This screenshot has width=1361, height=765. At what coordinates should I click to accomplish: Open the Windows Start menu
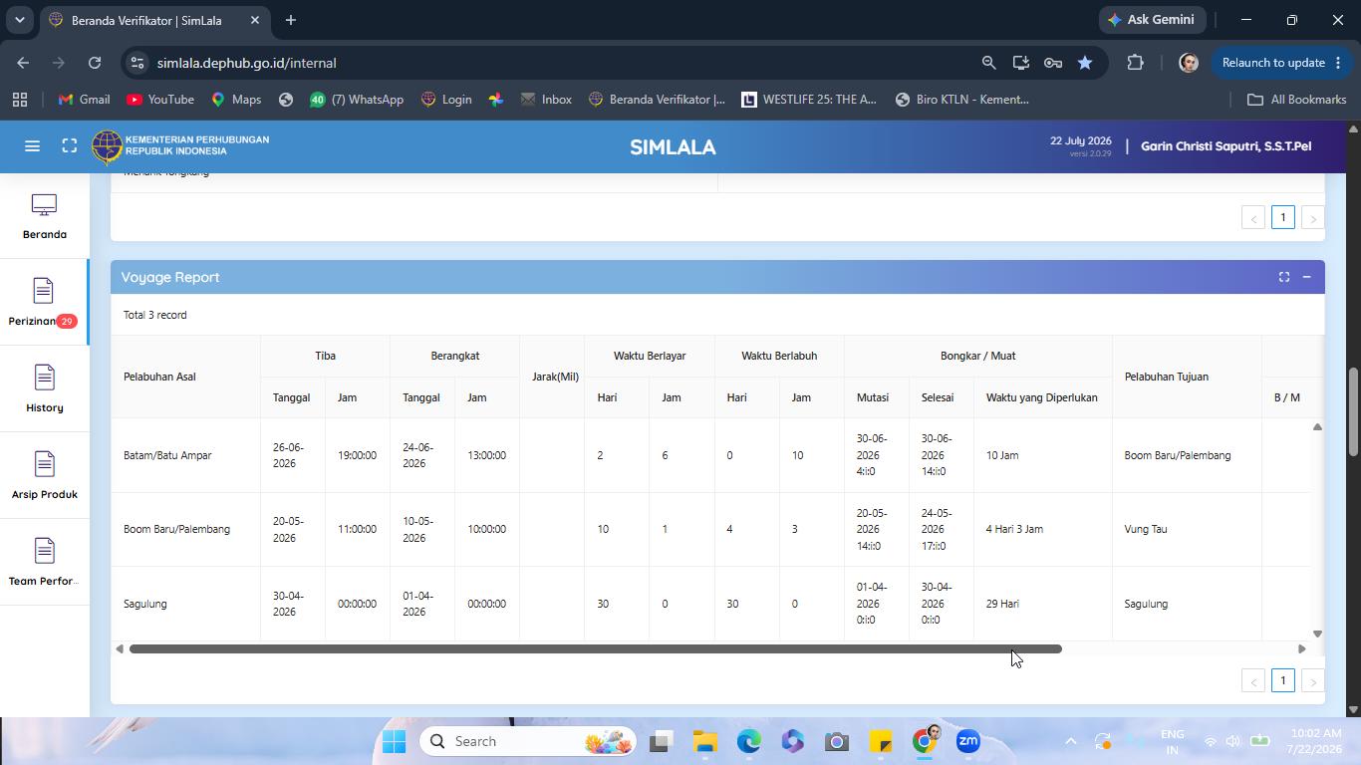coord(394,741)
